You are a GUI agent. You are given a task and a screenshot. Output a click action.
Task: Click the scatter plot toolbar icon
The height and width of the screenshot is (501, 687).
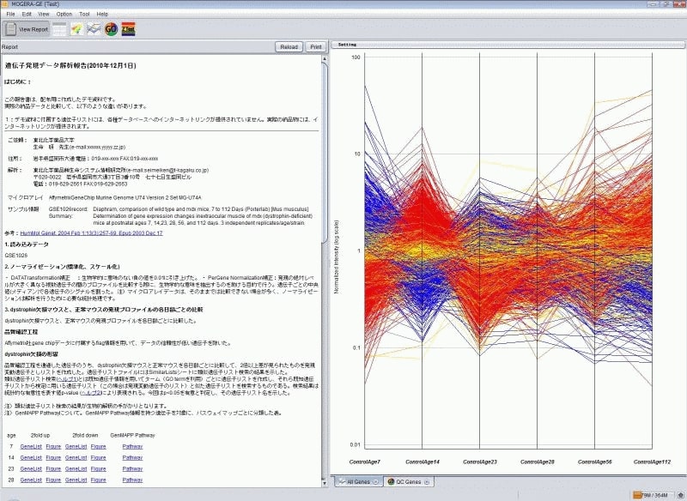pos(76,29)
